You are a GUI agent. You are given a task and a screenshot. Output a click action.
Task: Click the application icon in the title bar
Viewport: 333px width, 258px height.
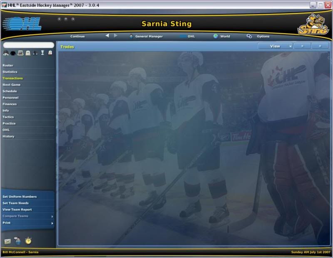(4, 5)
